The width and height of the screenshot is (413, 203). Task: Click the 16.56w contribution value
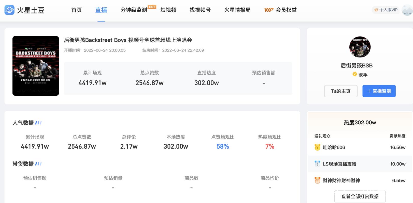point(398,147)
